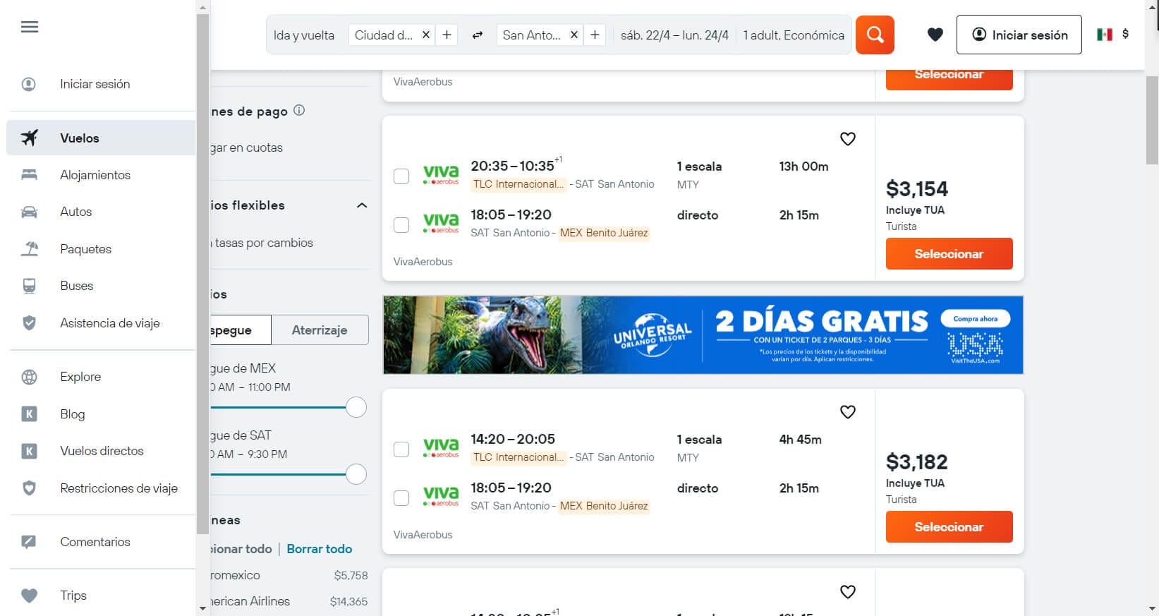Click the MEX departure time slider handle
The height and width of the screenshot is (616, 1159).
point(356,407)
